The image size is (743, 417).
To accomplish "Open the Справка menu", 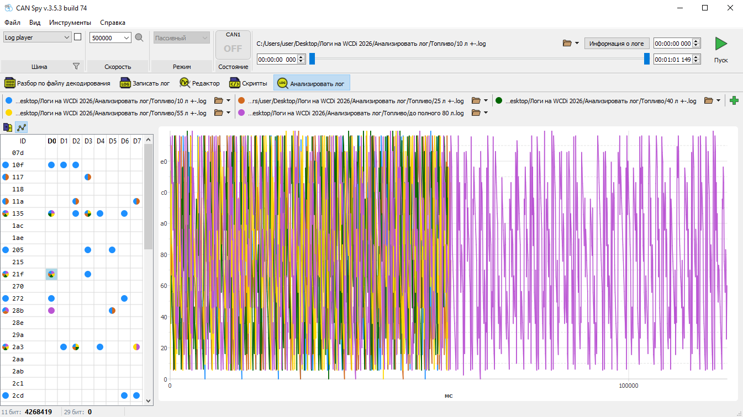I will click(x=113, y=23).
